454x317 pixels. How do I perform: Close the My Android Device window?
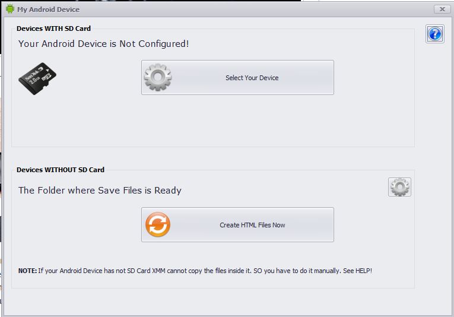[x=442, y=9]
